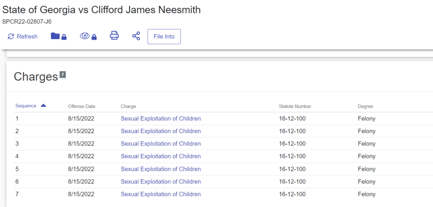Click the Statute Number column header
The height and width of the screenshot is (207, 433).
coord(295,106)
